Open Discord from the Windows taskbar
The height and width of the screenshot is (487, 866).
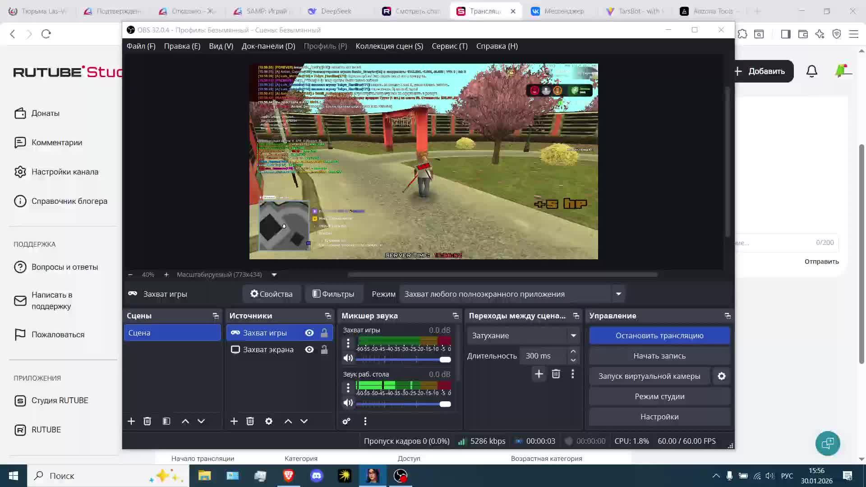tap(317, 476)
